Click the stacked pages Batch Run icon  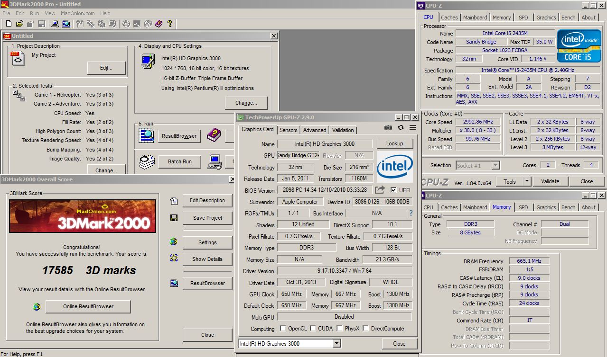pyautogui.click(x=147, y=161)
